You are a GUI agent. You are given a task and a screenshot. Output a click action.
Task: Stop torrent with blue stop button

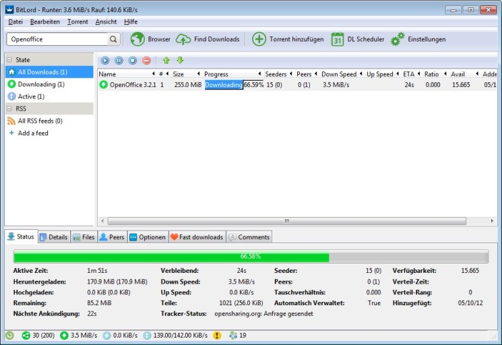point(133,60)
